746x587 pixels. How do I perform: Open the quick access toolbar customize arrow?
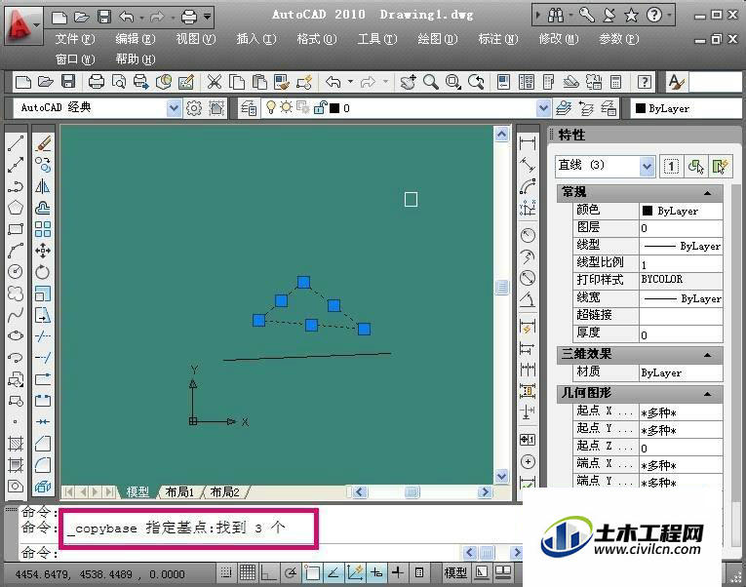coord(208,18)
